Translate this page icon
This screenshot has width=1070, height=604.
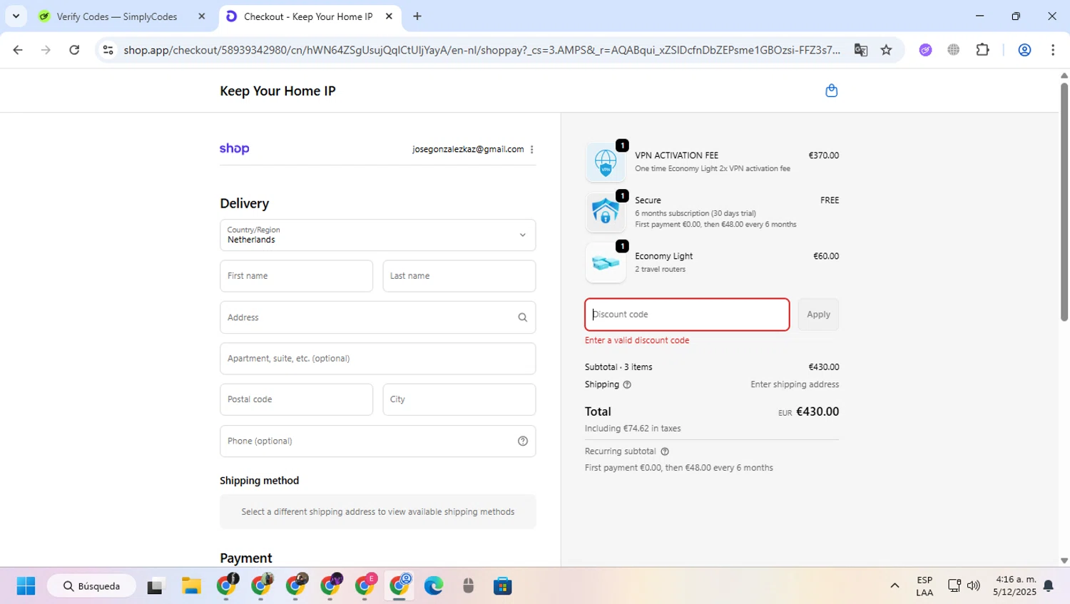pyautogui.click(x=861, y=50)
